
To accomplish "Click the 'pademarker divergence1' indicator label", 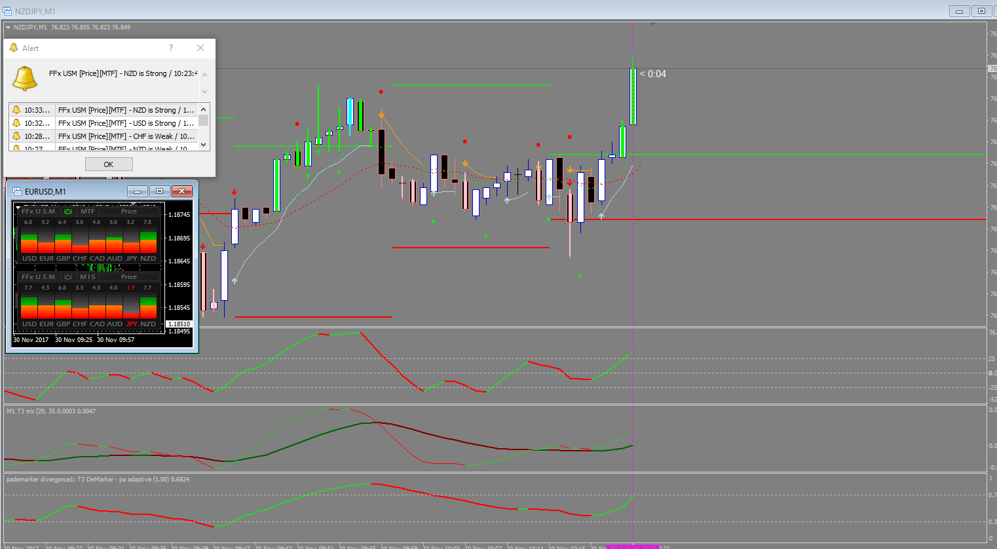I will pos(98,480).
